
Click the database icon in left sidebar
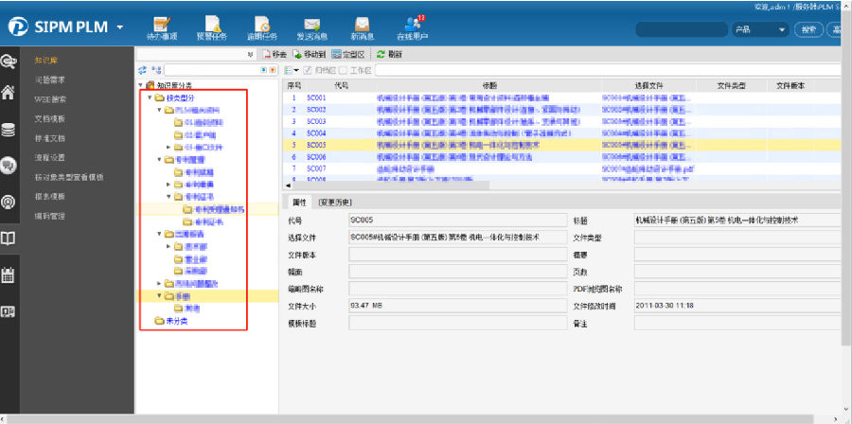point(9,130)
